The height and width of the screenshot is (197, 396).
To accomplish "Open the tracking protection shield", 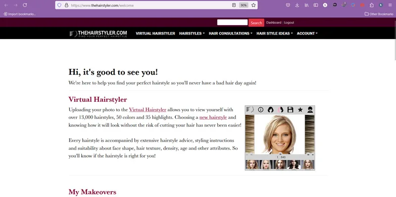I will tap(59, 5).
